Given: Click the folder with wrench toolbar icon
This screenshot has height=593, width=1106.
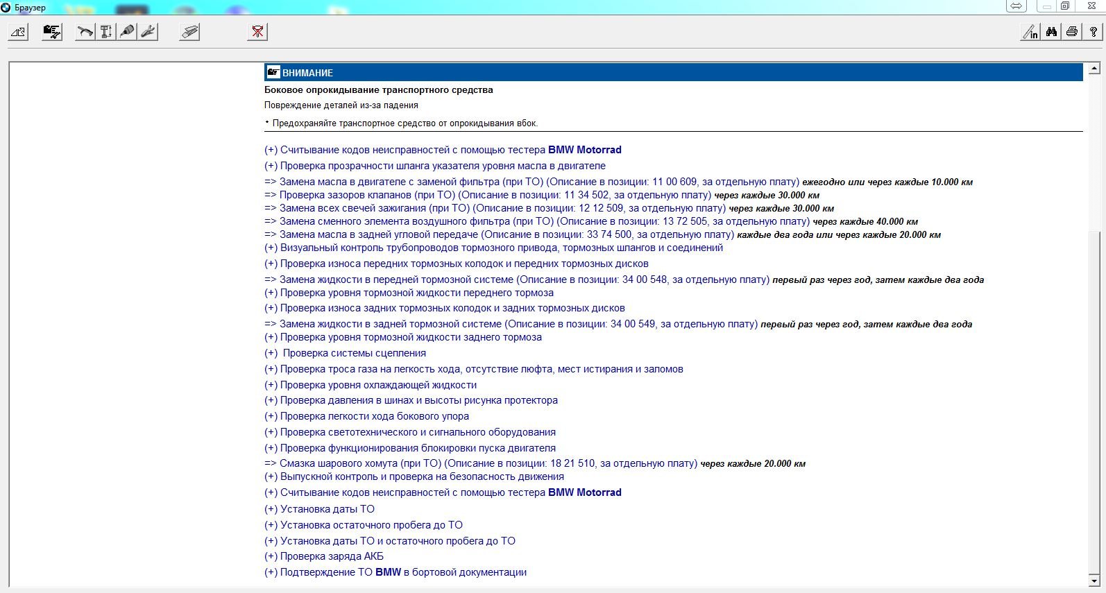Looking at the screenshot, I should point(52,32).
